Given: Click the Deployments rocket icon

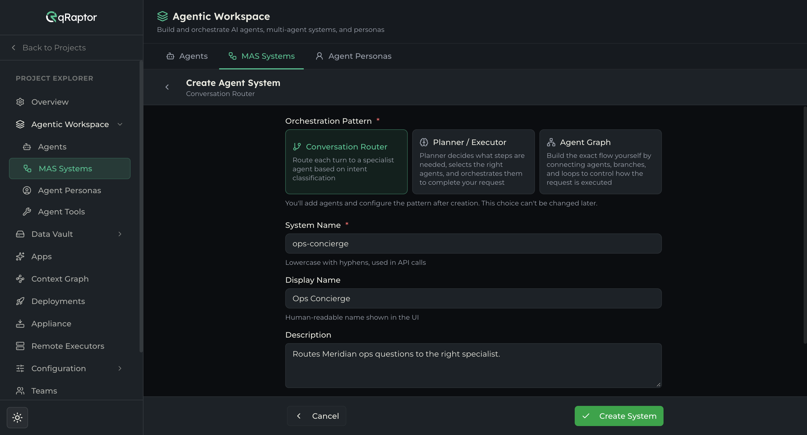Looking at the screenshot, I should (20, 301).
